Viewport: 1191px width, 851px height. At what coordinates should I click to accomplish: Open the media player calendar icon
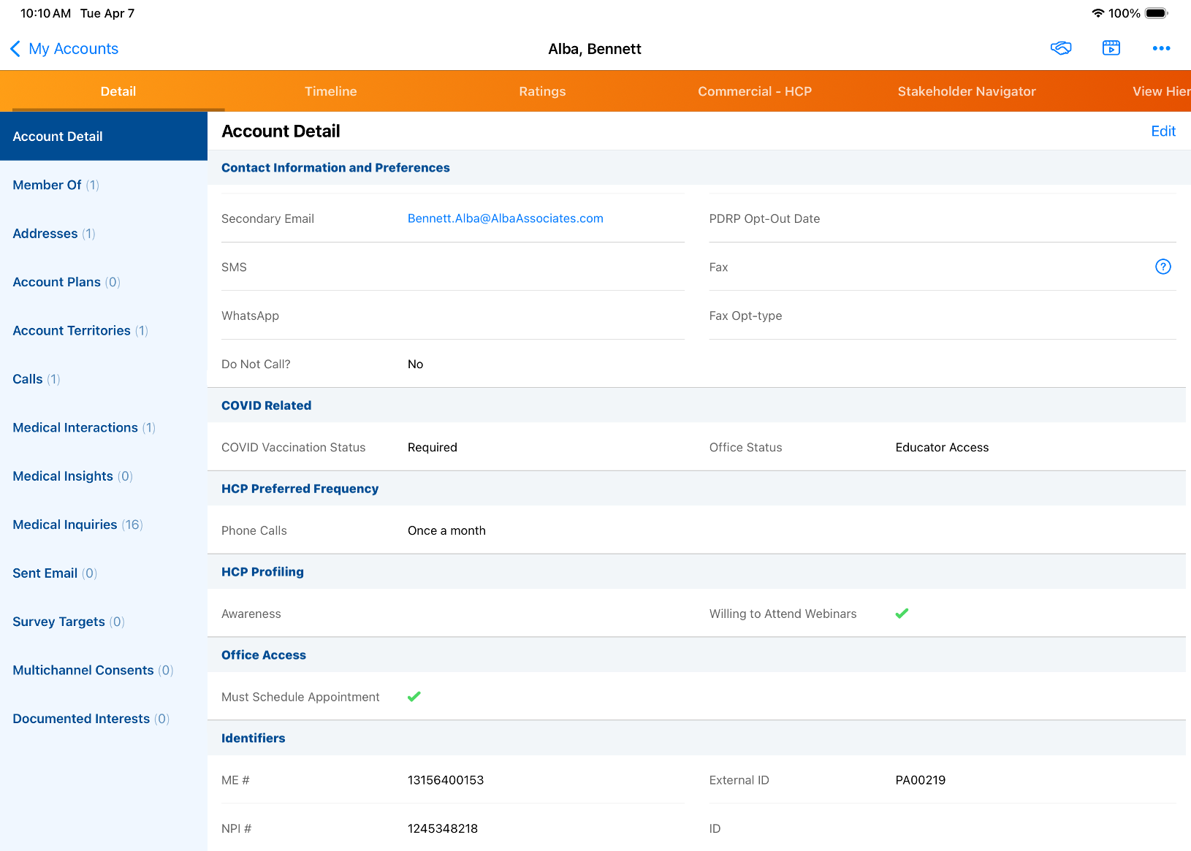click(1111, 48)
